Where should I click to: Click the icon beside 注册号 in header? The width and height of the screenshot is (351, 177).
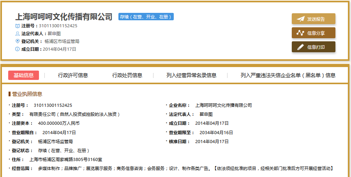(17, 26)
